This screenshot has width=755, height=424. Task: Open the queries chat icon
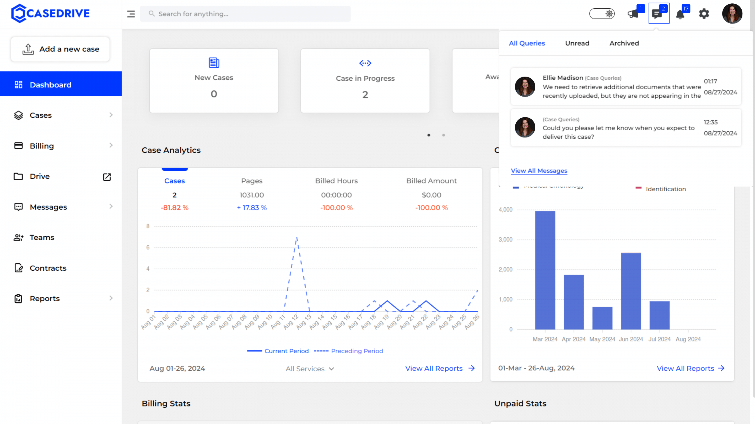pos(657,14)
